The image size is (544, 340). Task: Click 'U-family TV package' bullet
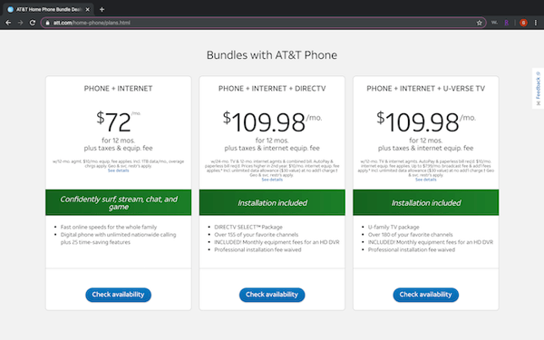[x=393, y=227]
